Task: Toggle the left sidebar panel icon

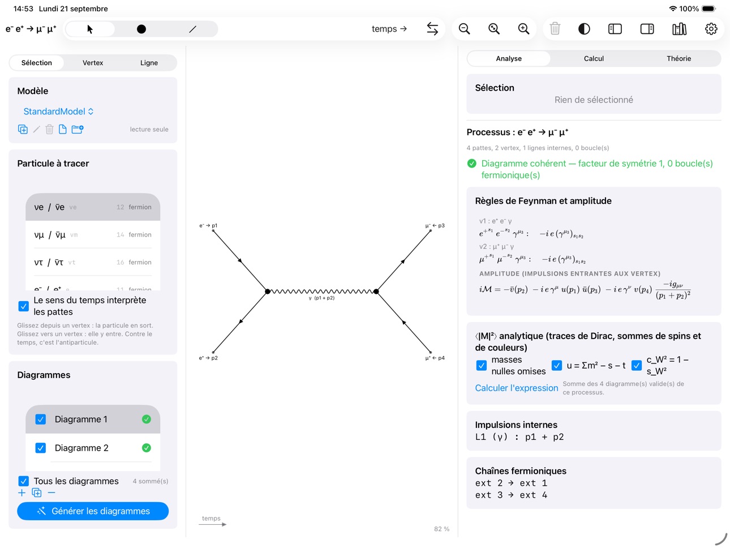Action: (x=615, y=29)
